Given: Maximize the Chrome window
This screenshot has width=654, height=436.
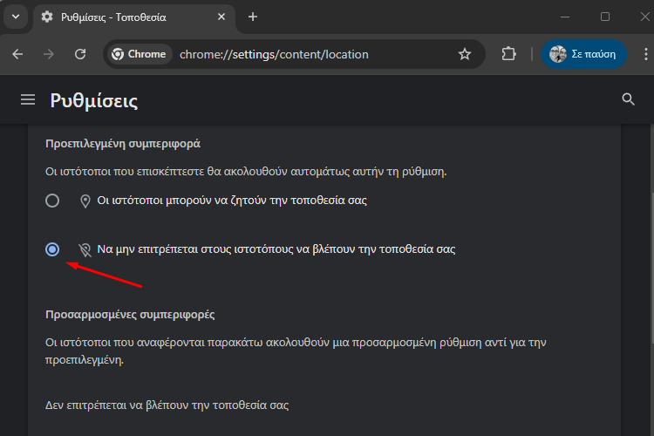Looking at the screenshot, I should [605, 17].
